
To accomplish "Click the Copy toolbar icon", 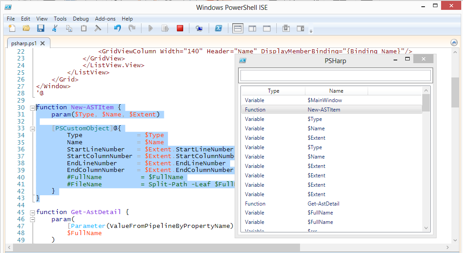I will coord(69,28).
